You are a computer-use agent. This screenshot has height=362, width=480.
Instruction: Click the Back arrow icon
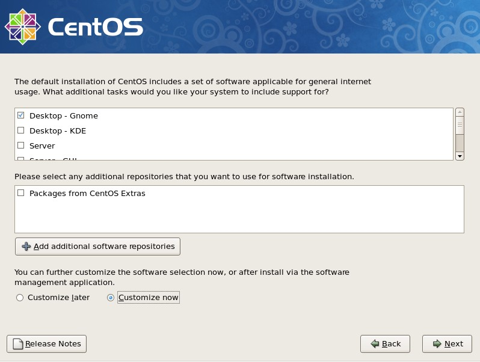coord(375,344)
